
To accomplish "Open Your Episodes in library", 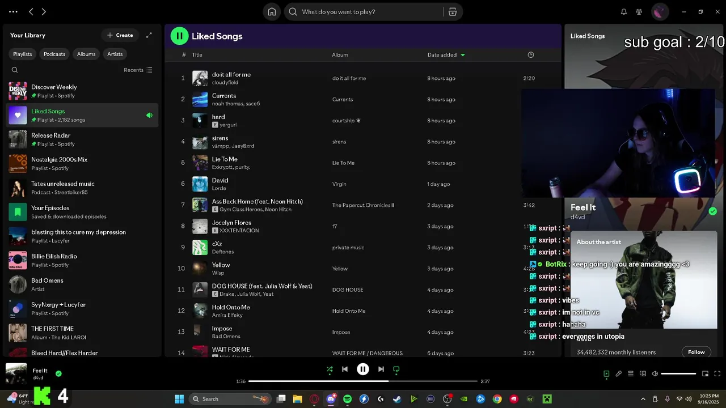I will click(82, 212).
